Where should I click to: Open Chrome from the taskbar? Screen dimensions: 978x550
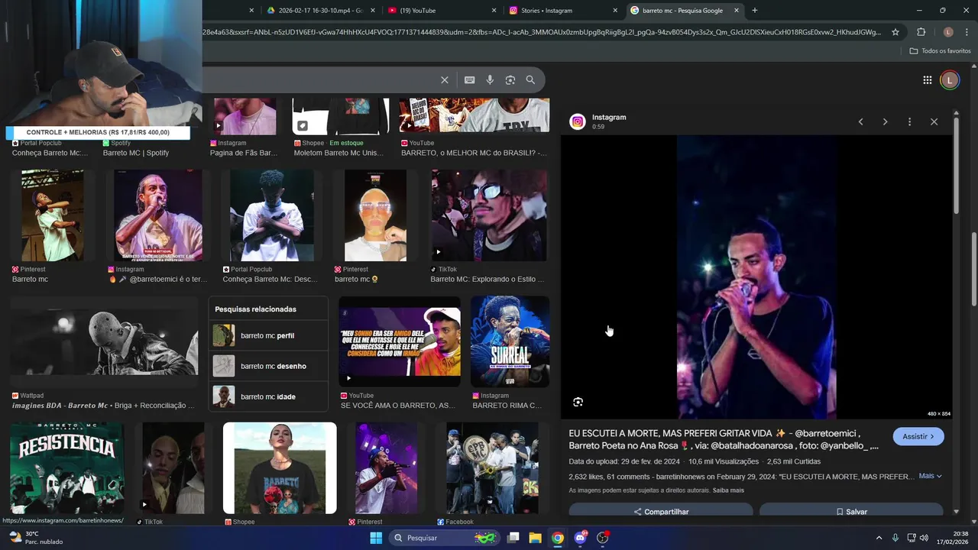click(x=558, y=538)
